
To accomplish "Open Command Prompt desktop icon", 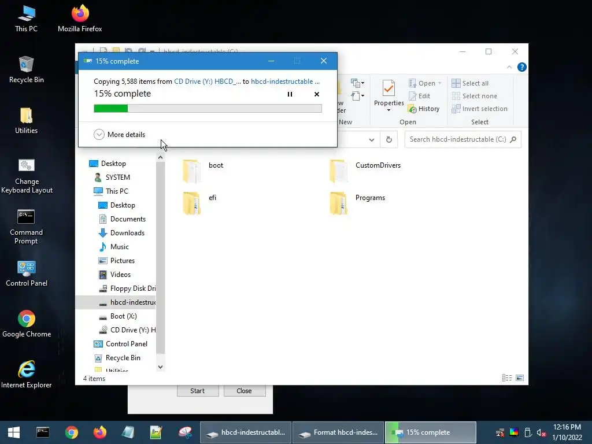I will click(27, 227).
